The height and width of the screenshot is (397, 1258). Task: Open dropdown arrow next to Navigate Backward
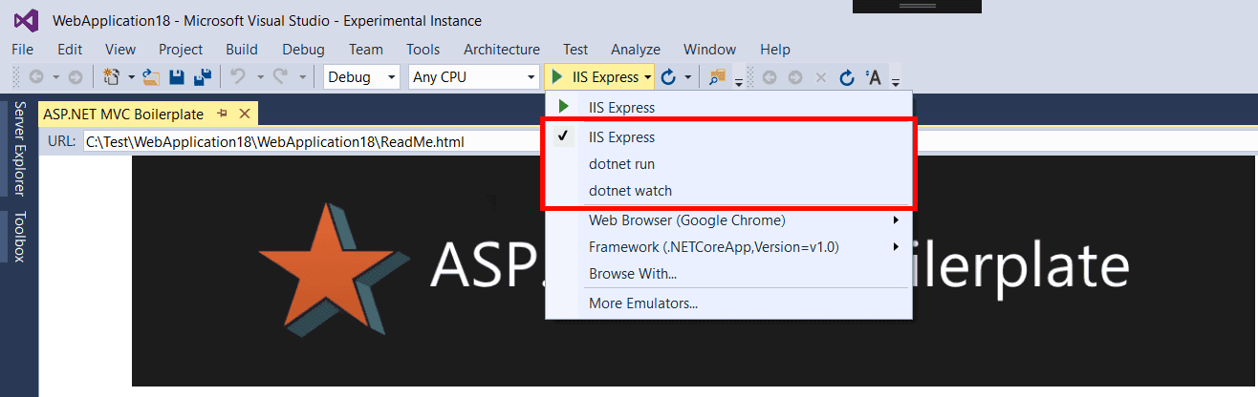point(55,77)
